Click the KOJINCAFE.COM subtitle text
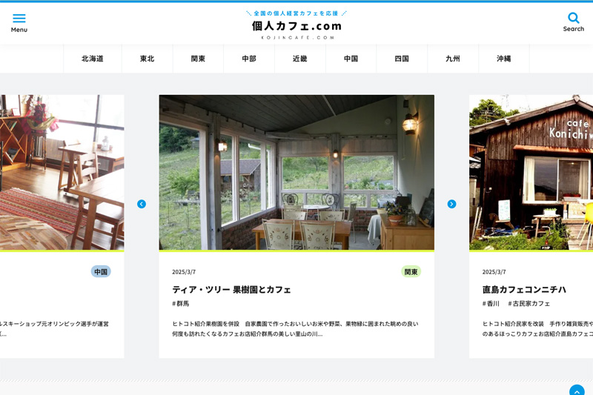593x395 pixels. click(297, 38)
